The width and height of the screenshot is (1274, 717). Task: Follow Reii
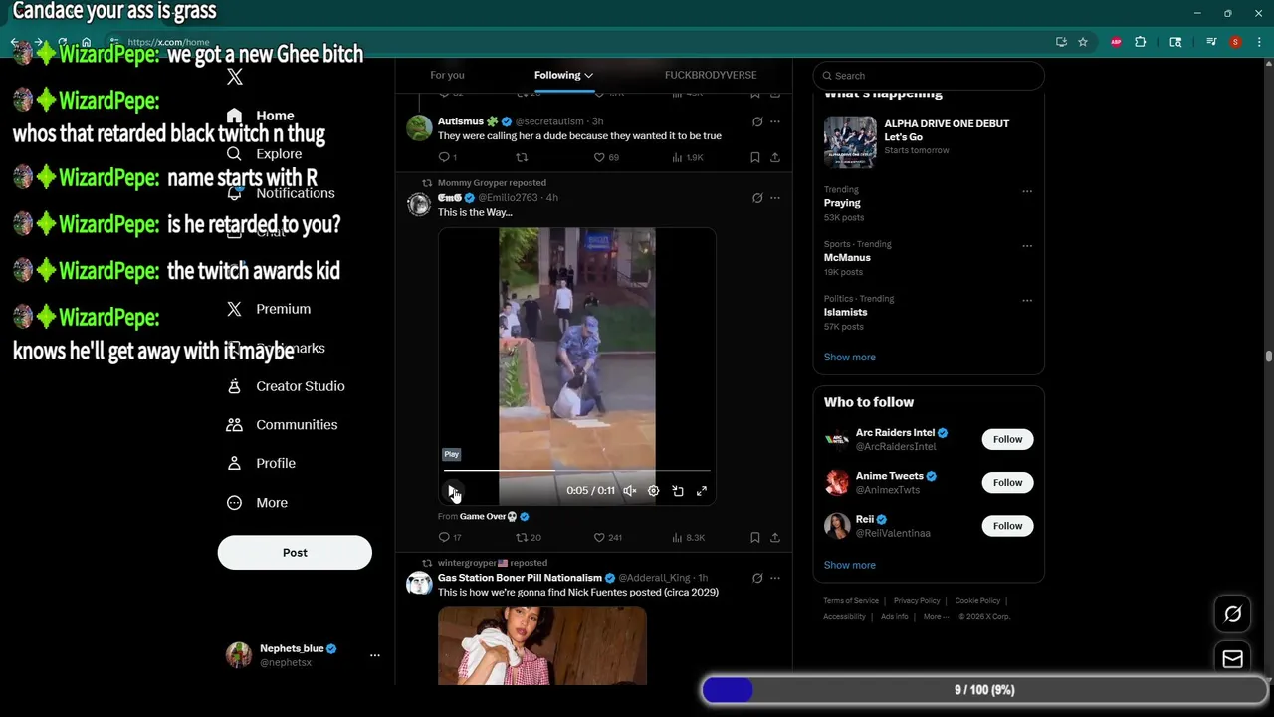1007,526
